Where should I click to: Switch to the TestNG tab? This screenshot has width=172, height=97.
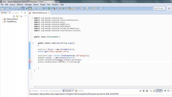click(80, 91)
